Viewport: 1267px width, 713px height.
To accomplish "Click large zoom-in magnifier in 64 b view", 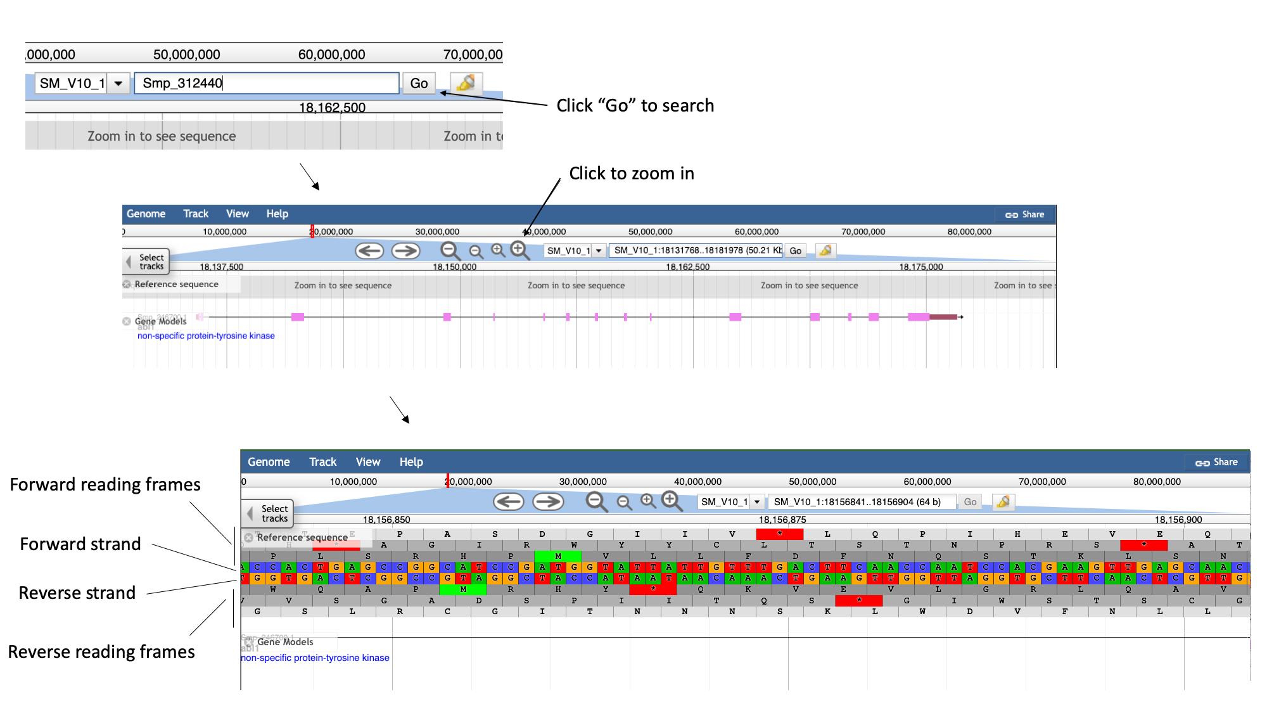I will [x=672, y=501].
